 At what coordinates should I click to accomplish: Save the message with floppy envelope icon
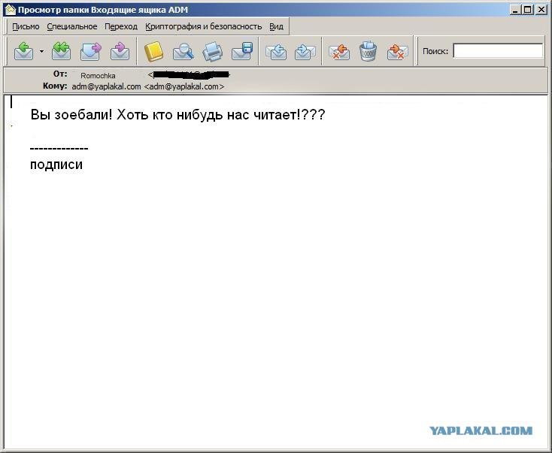[242, 51]
